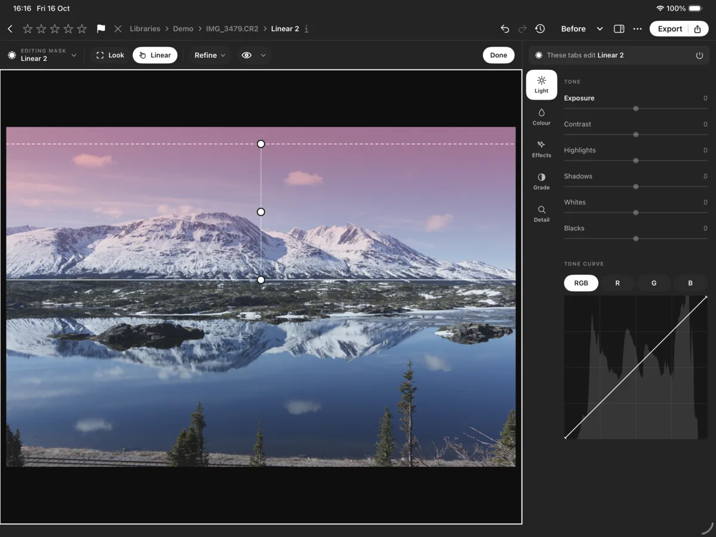Click the Contrast value field

705,124
